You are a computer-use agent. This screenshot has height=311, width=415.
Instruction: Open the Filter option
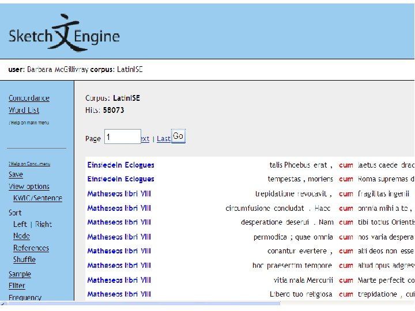click(17, 286)
